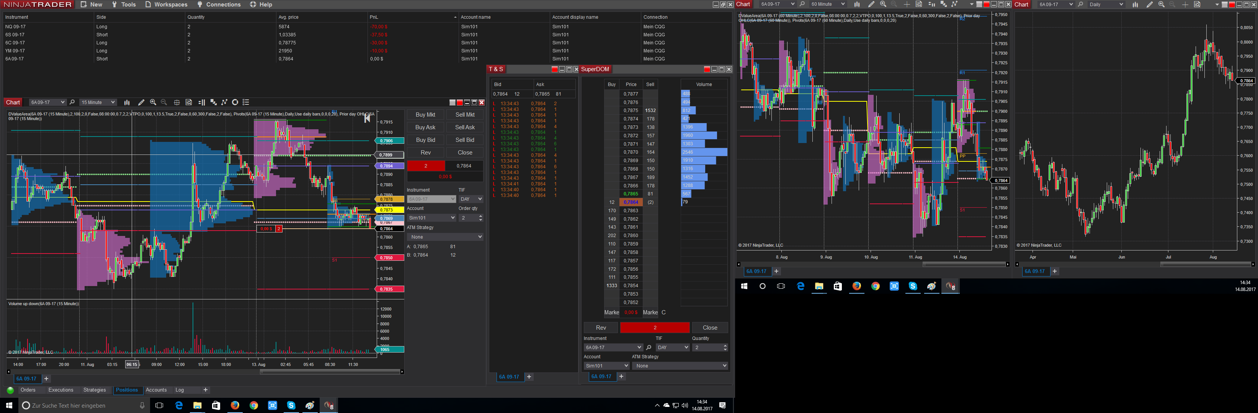Image resolution: width=1258 pixels, height=413 pixels.
Task: Open TIF dropdown in Chart Trader panel
Action: [x=471, y=199]
